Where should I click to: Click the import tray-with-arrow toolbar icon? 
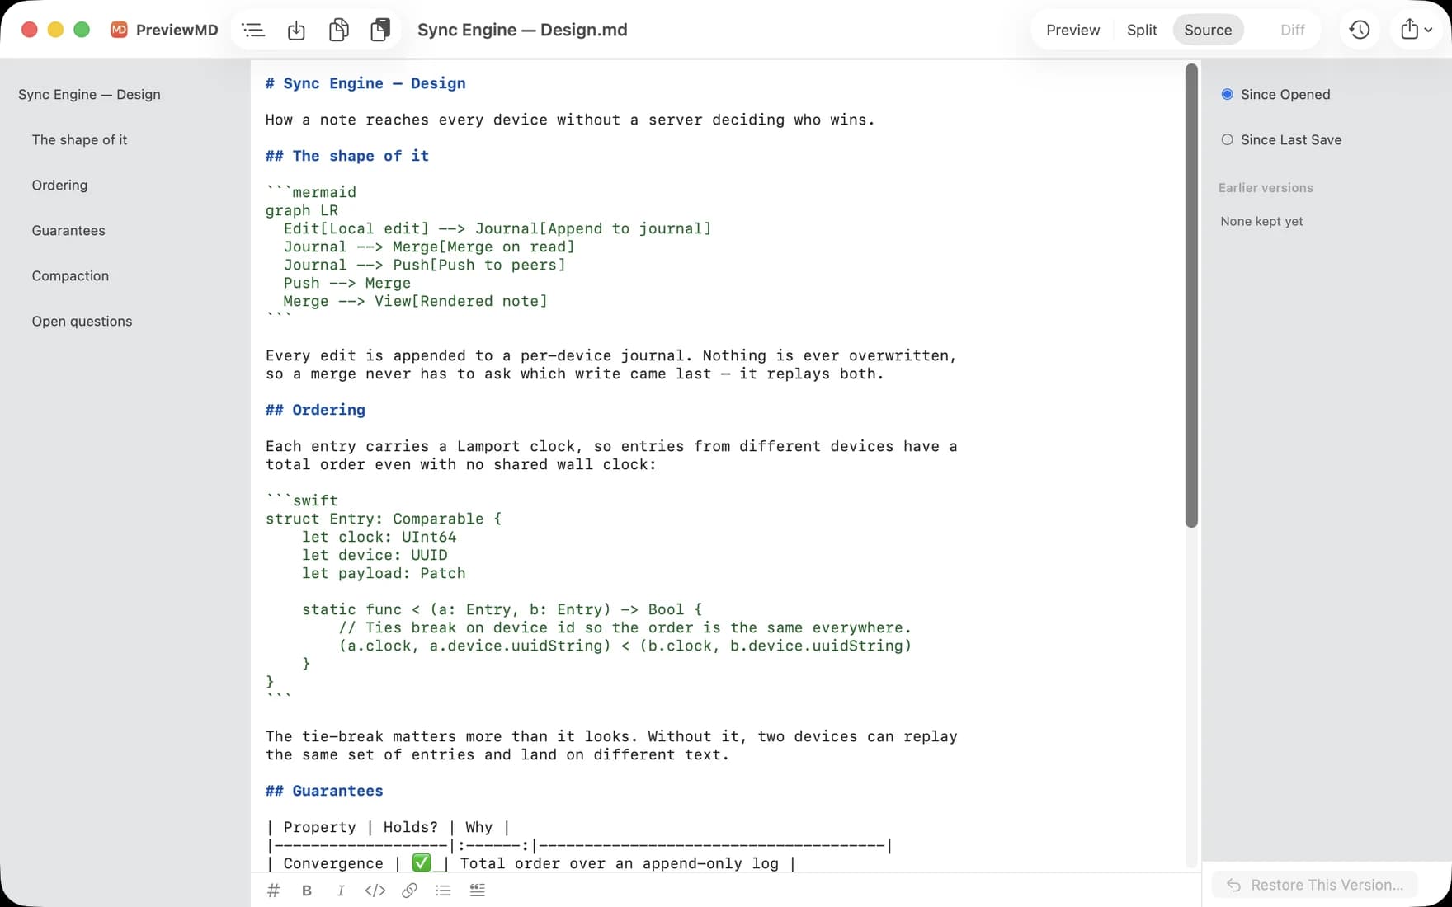click(296, 31)
